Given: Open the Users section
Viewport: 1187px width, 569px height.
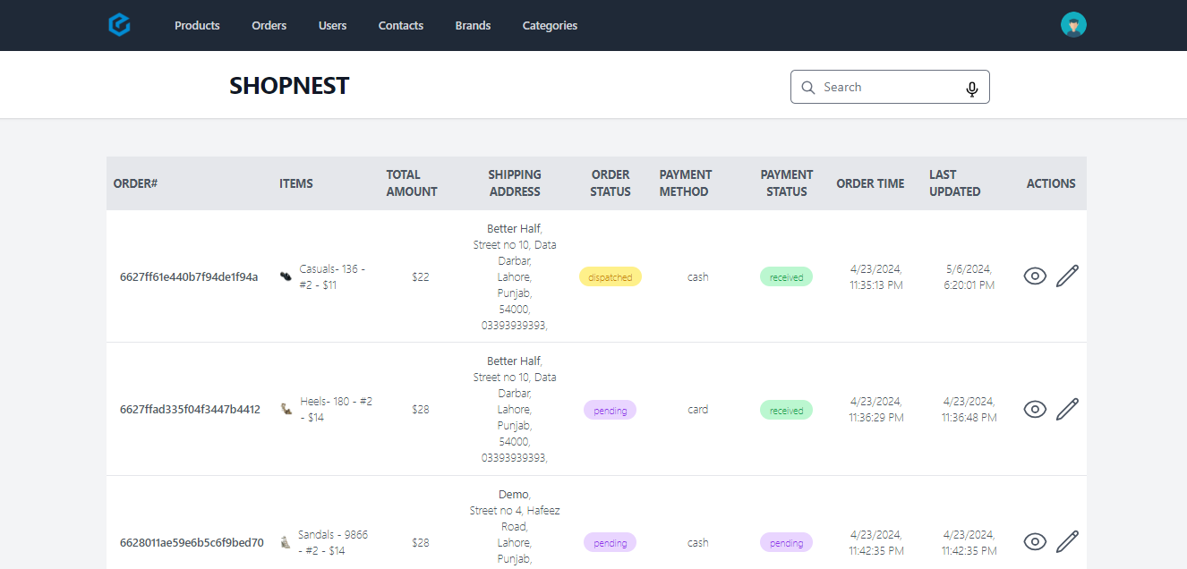Looking at the screenshot, I should click(x=332, y=25).
